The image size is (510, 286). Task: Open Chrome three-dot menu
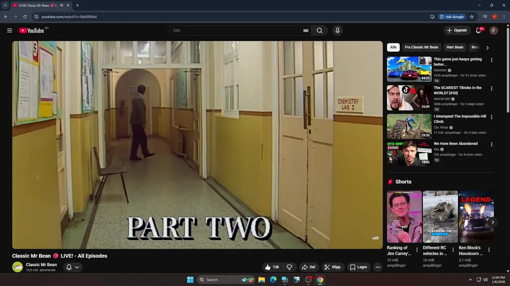click(x=504, y=17)
